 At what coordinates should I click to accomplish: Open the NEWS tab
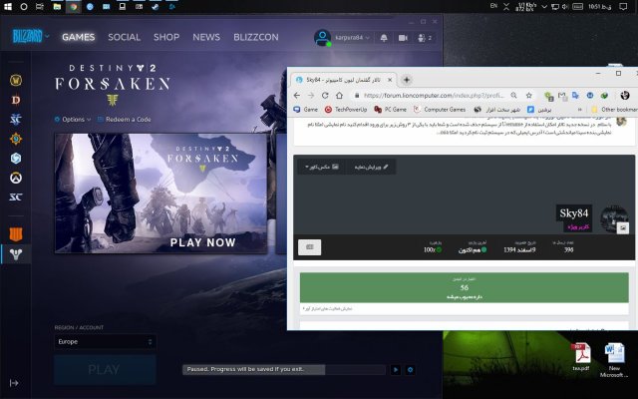point(206,37)
